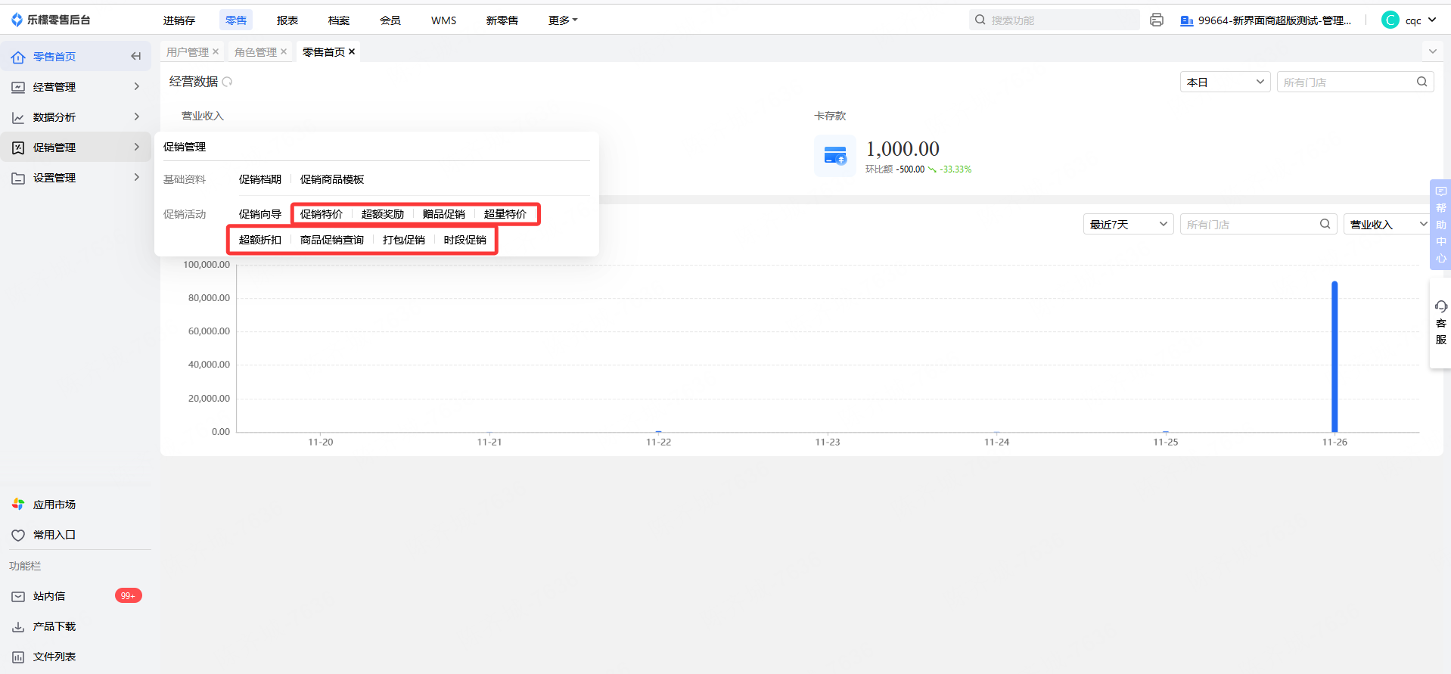This screenshot has height=674, width=1451.
Task: Open the 更多 dropdown menu
Action: [x=563, y=20]
